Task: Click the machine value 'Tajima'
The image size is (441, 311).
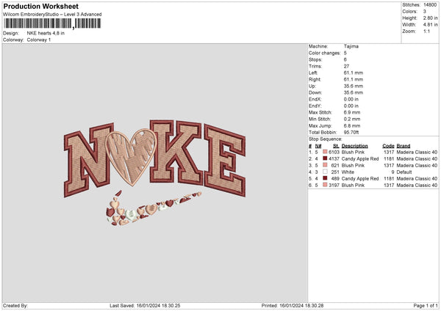Action: click(351, 46)
